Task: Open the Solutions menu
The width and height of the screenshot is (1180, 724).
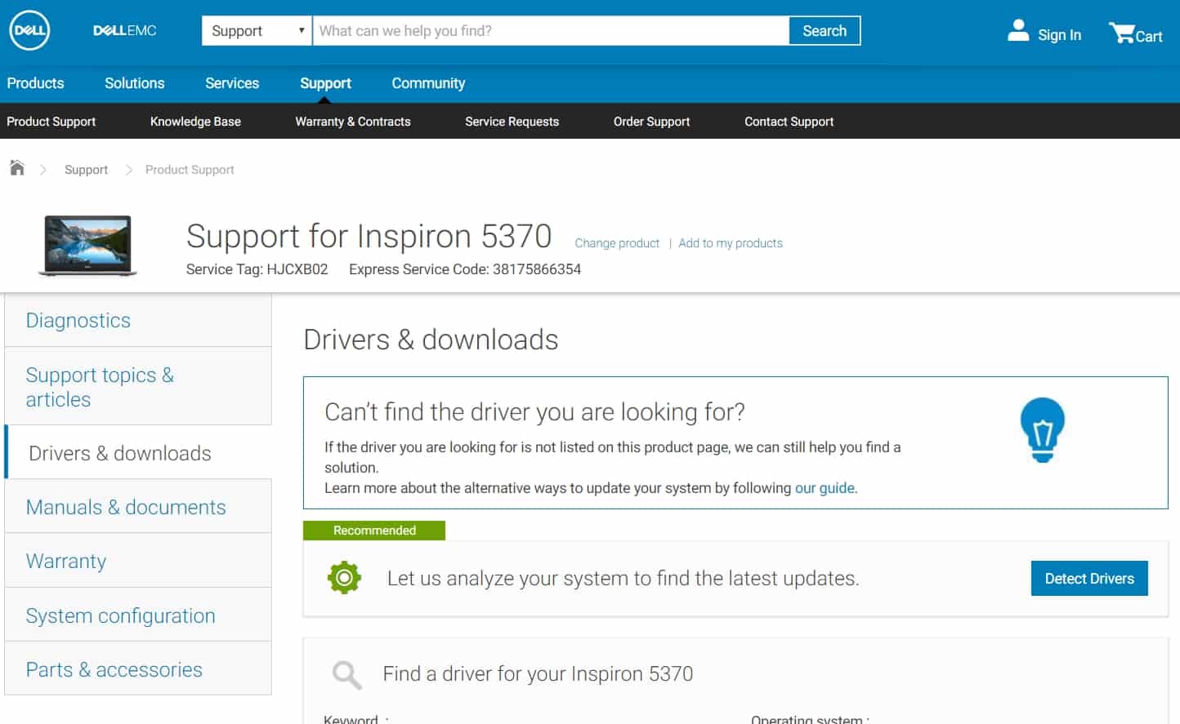Action: [x=135, y=83]
